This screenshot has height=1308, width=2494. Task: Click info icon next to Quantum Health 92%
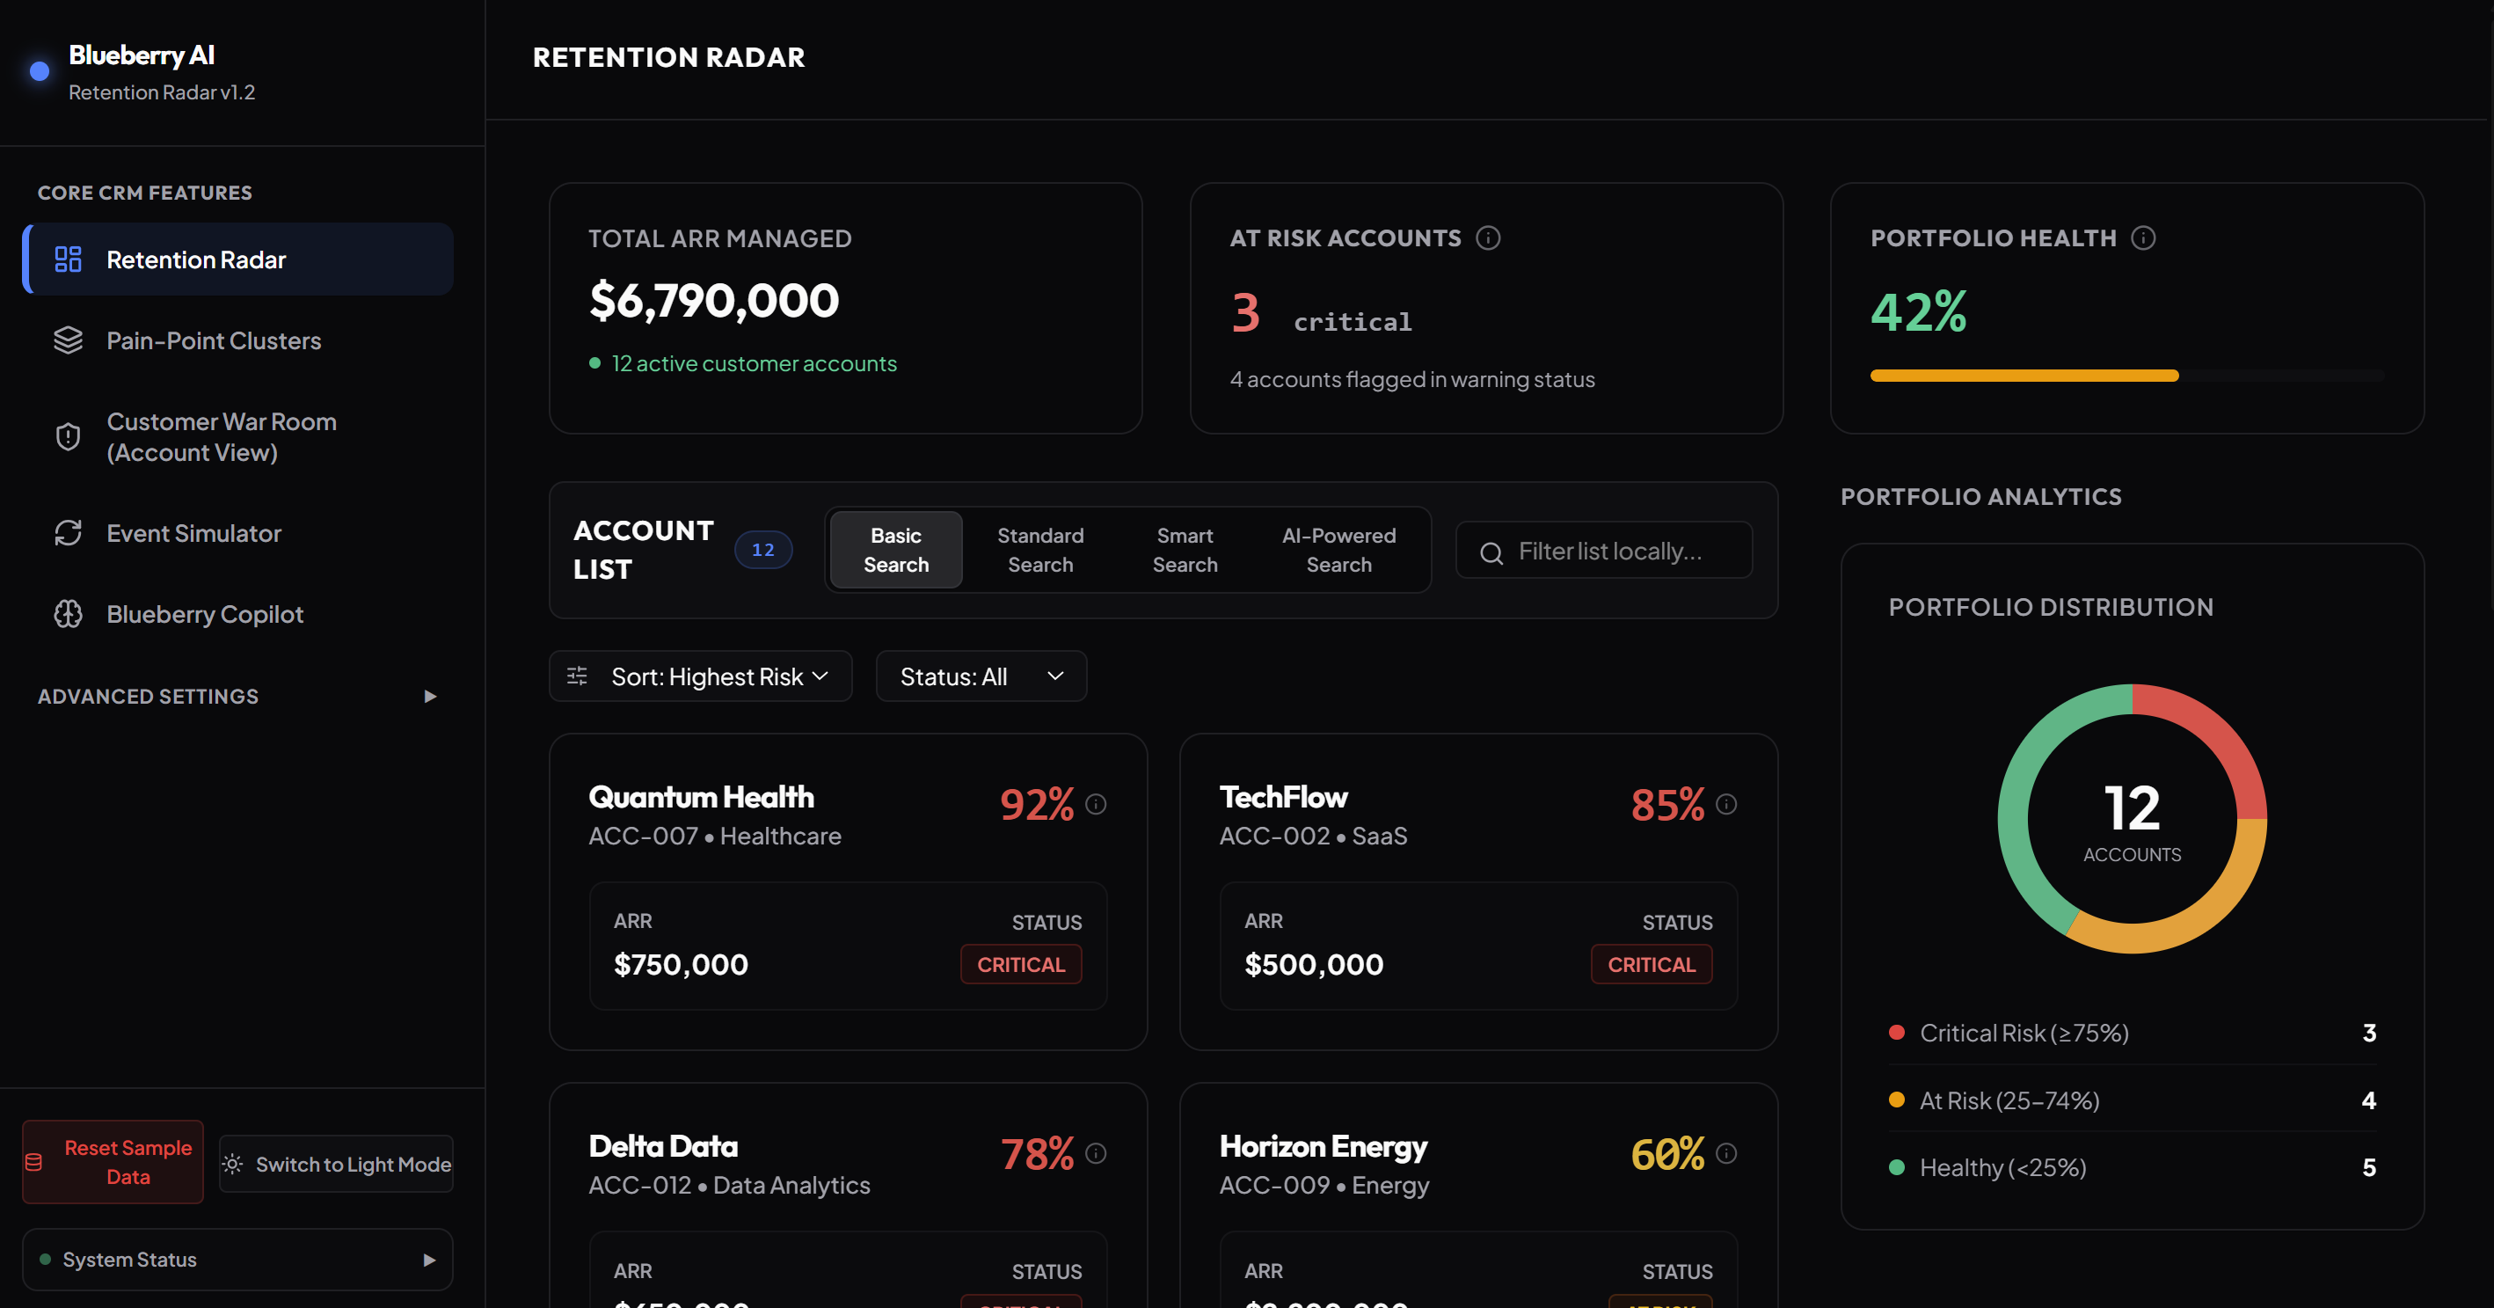[1096, 805]
